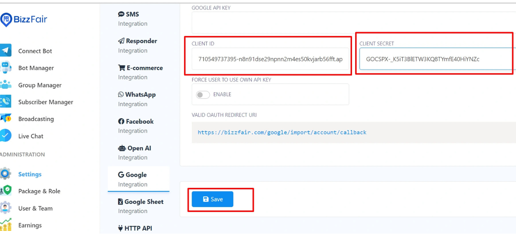The image size is (516, 236).
Task: Open Open AI Integration tab
Action: (x=138, y=152)
